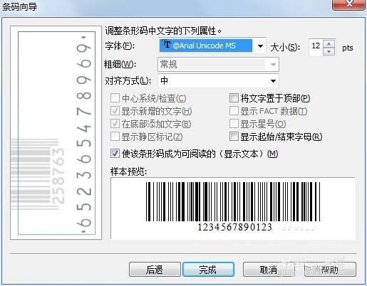This screenshot has width=367, height=286.
Task: Enable 将文字置于顶部 checkbox
Action: 234,97
